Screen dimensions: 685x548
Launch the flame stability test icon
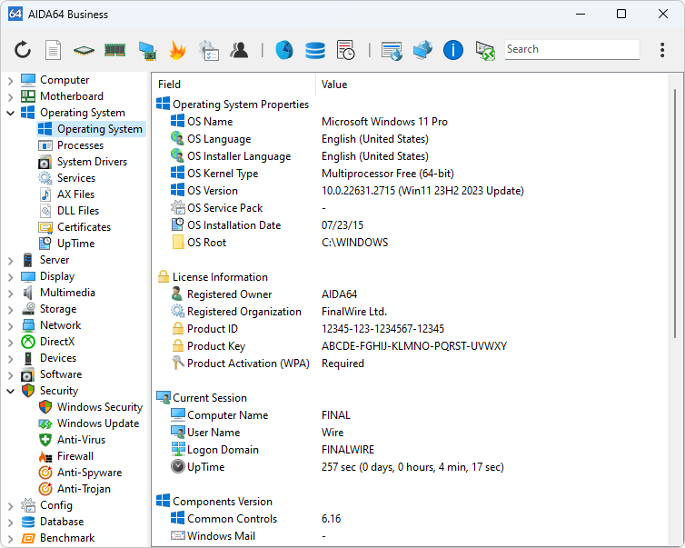pyautogui.click(x=177, y=50)
